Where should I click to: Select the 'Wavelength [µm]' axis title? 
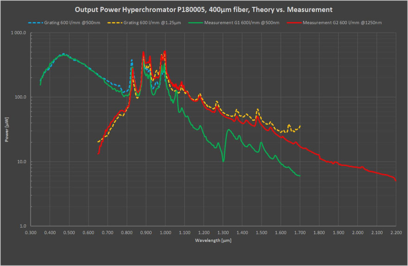click(x=213, y=240)
